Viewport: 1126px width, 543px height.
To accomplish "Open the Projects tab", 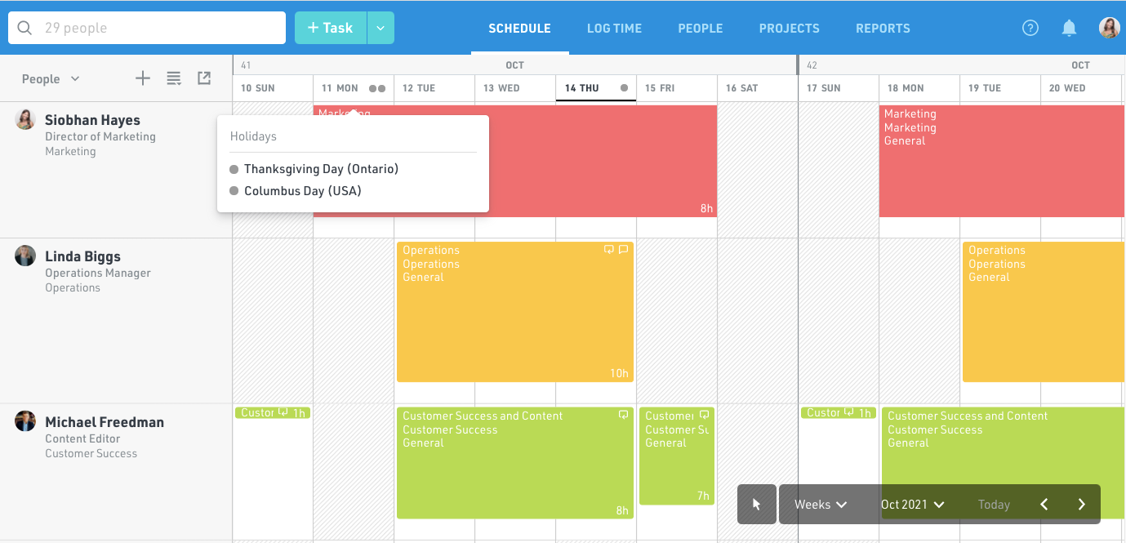I will click(789, 29).
